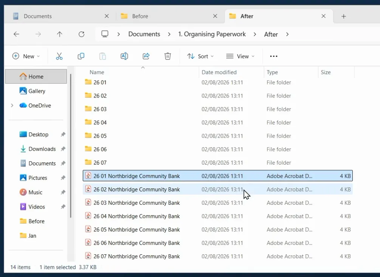
Task: Open the View dropdown menu
Action: (240, 56)
